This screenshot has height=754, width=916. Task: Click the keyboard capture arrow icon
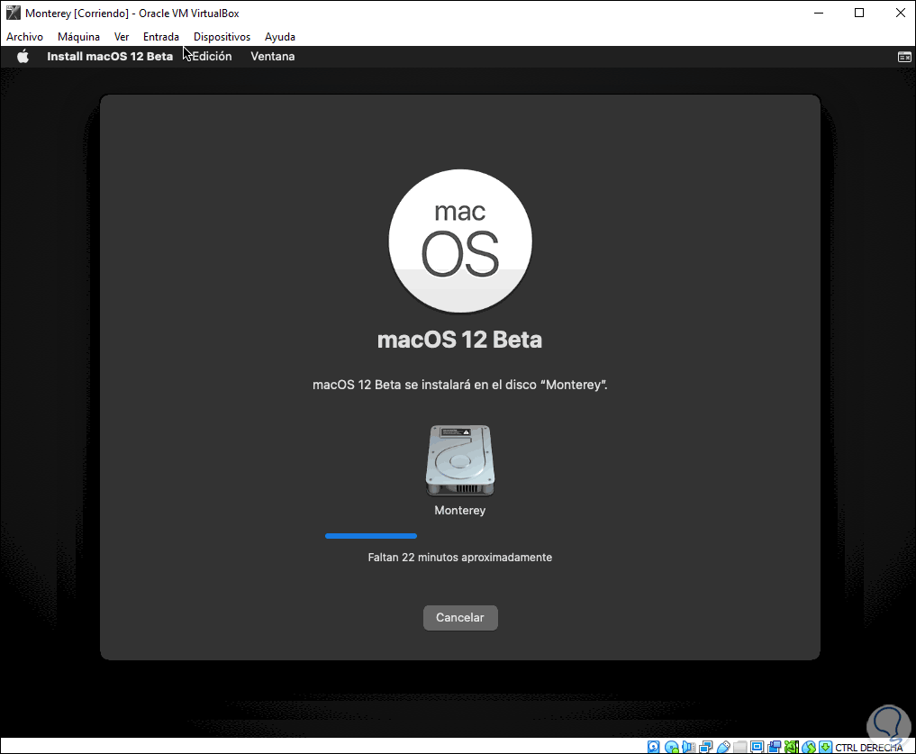click(x=825, y=747)
